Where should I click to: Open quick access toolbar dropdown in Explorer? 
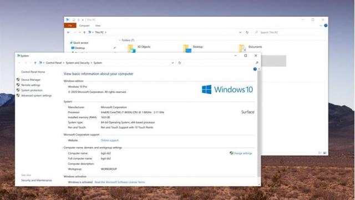coord(83,20)
